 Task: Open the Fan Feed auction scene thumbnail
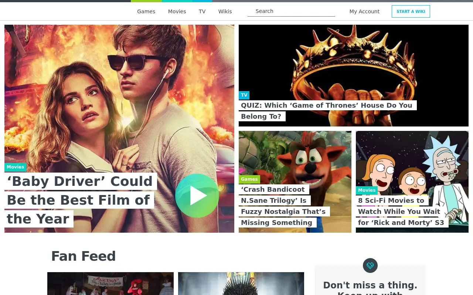[x=110, y=284]
